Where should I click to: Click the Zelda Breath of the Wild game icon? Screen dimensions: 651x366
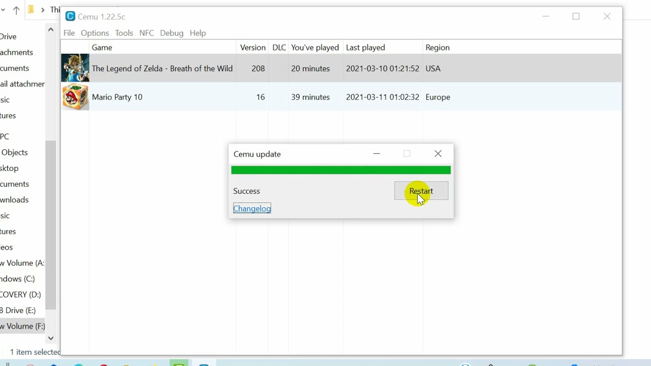click(75, 68)
